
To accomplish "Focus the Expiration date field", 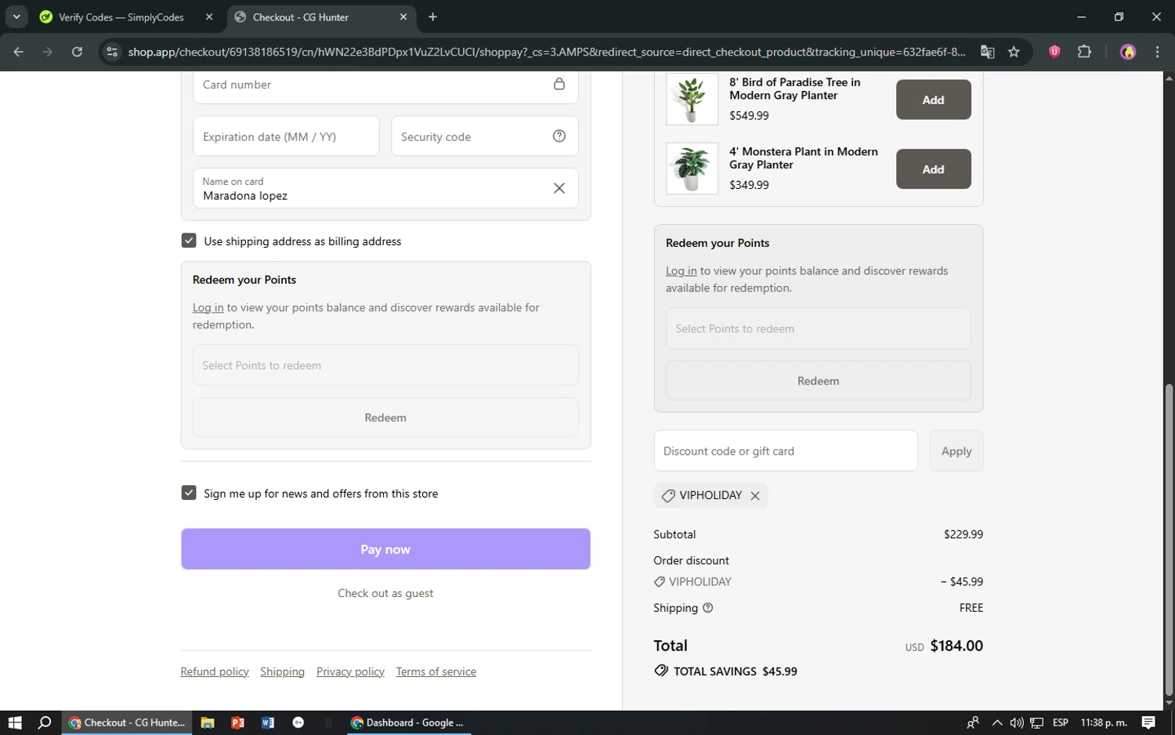I will (286, 136).
